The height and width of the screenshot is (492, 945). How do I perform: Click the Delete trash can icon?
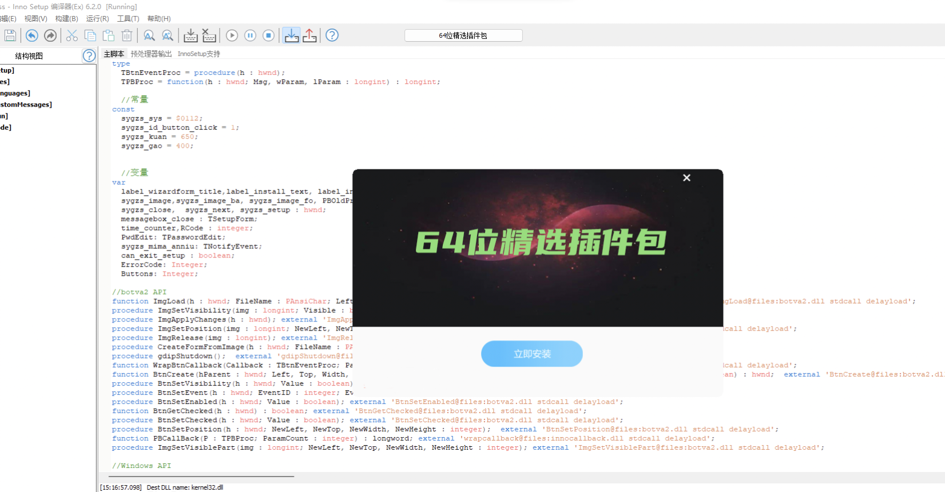coord(127,35)
